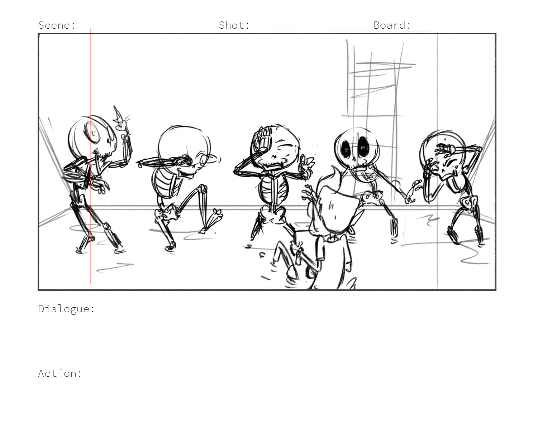Click the "Board:" label
533x424 pixels.
392,25
